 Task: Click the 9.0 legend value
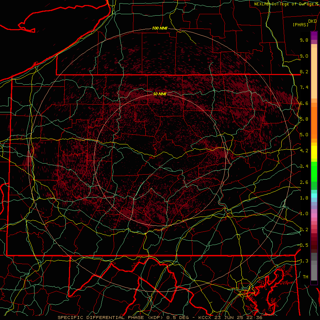(304, 56)
